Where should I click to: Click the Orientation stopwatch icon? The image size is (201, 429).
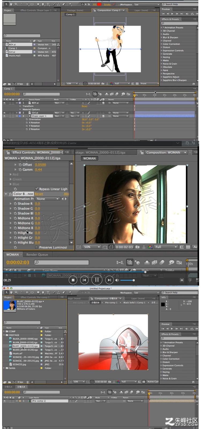pyautogui.click(x=27, y=119)
